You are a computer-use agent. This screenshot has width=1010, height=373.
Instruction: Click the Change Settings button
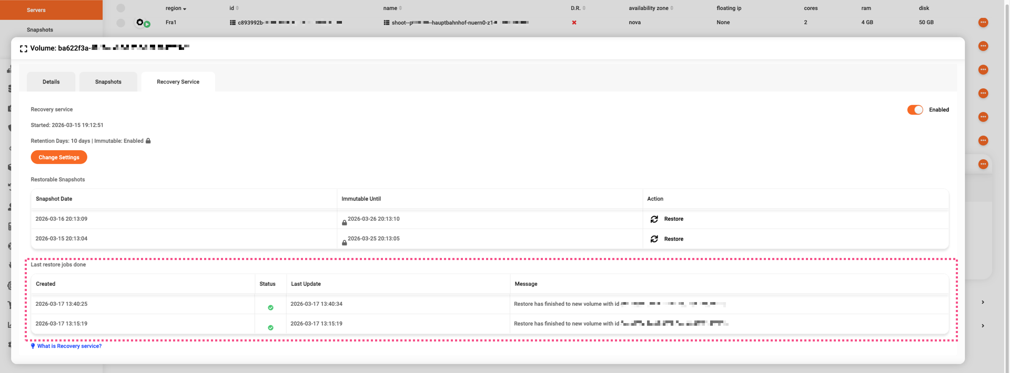(x=59, y=157)
